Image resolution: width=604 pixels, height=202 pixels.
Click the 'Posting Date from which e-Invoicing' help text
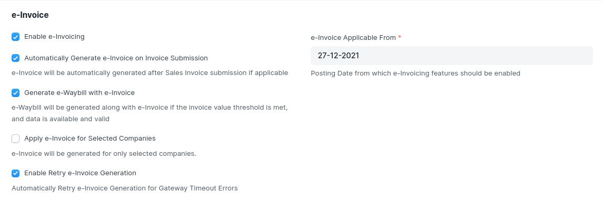coord(416,73)
